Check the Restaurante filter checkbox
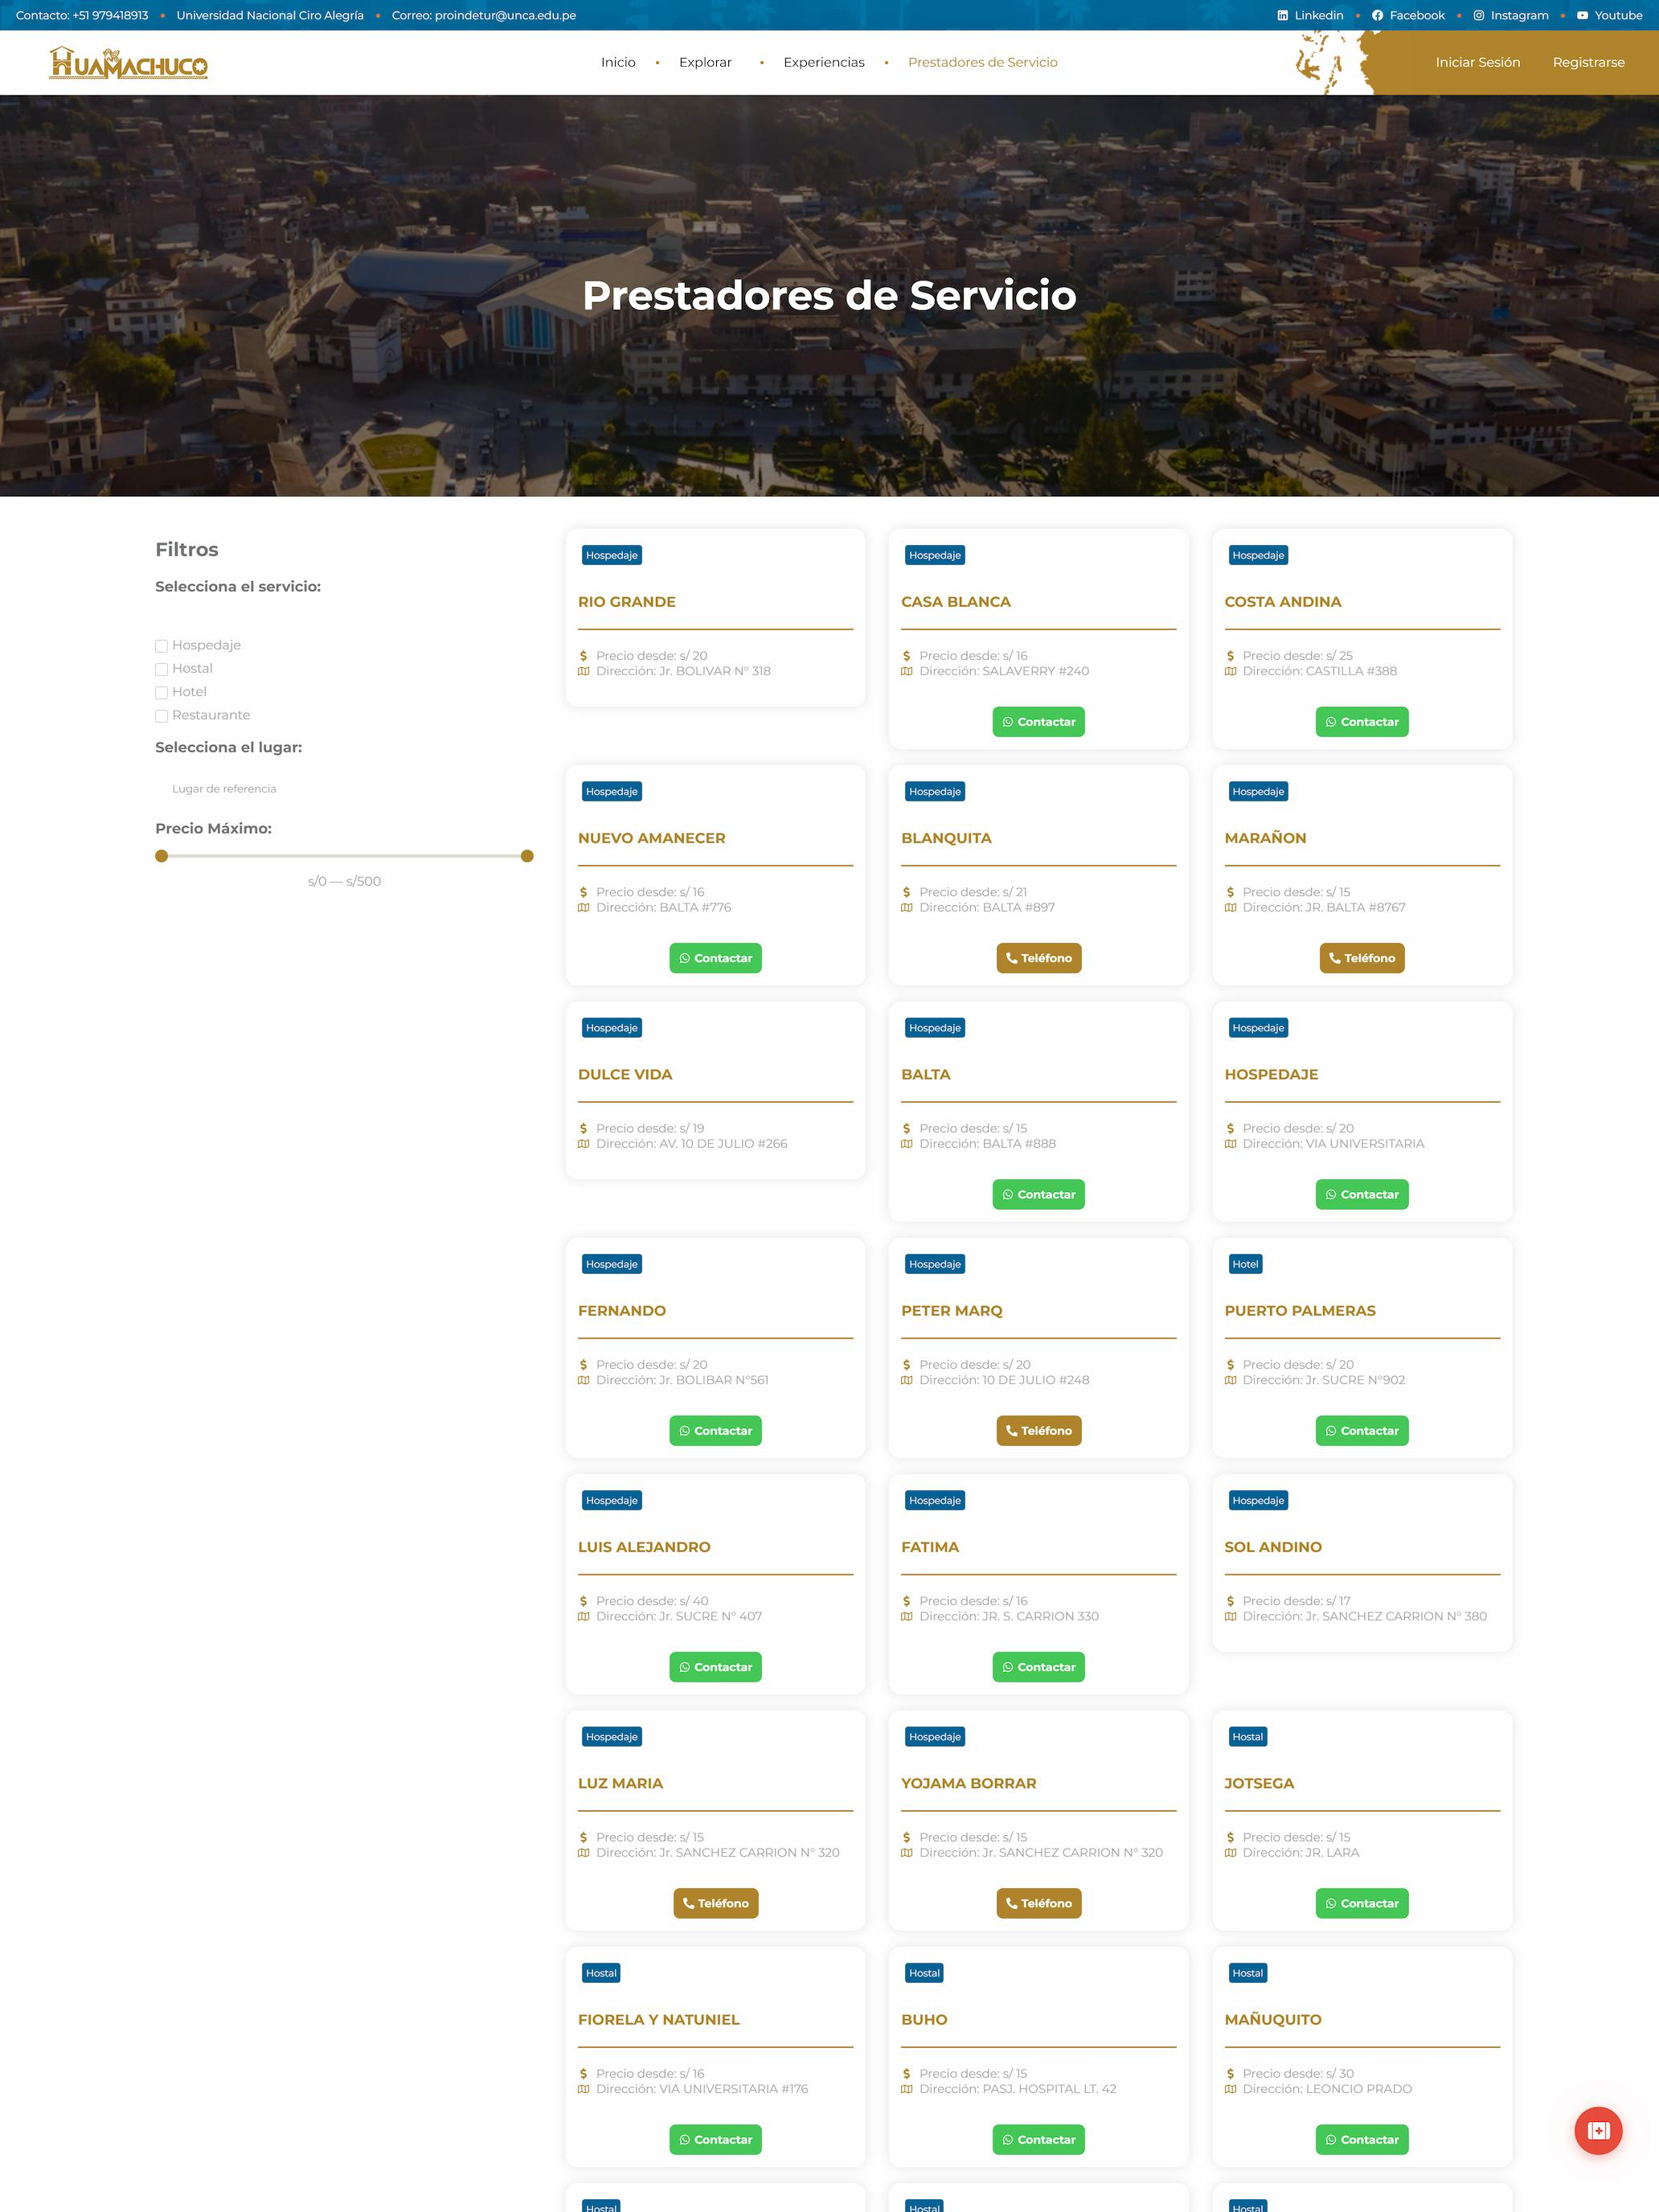This screenshot has height=2212, width=1659. coord(161,716)
